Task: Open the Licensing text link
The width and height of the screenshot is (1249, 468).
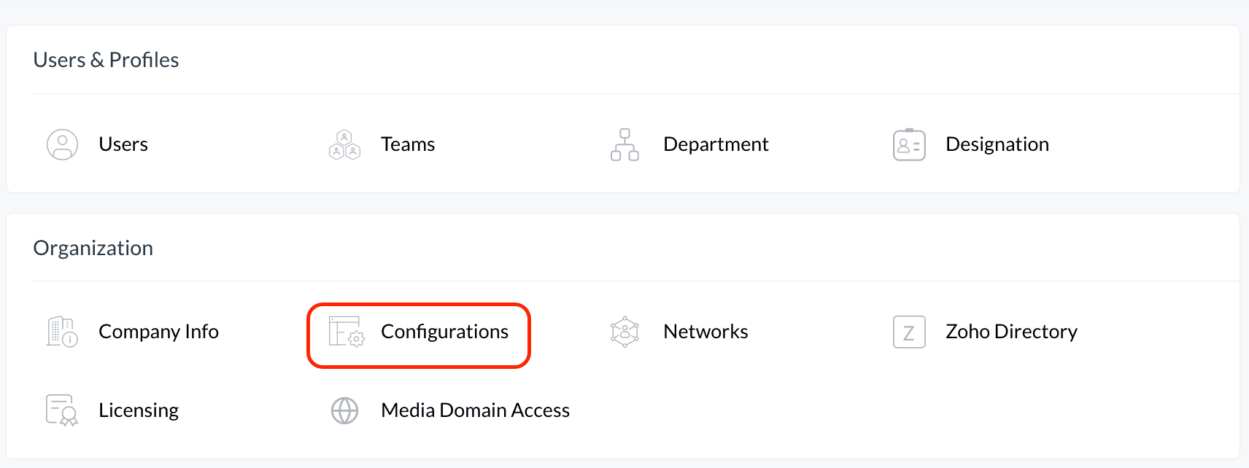Action: click(139, 410)
